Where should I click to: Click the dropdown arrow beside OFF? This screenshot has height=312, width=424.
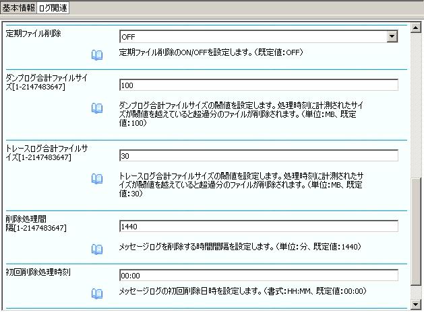[392, 36]
